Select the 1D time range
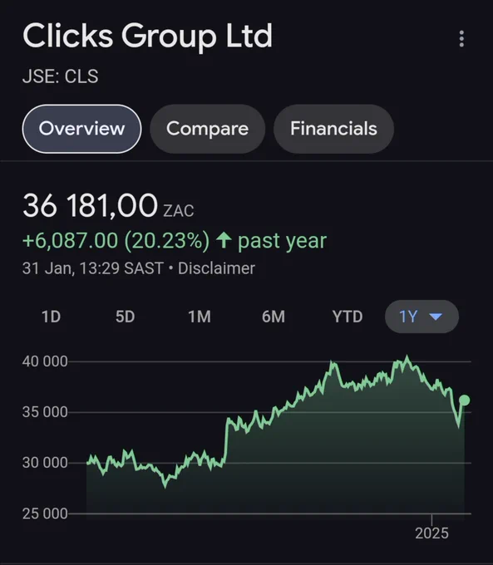Viewport: 493px width, 565px height. pyautogui.click(x=52, y=317)
